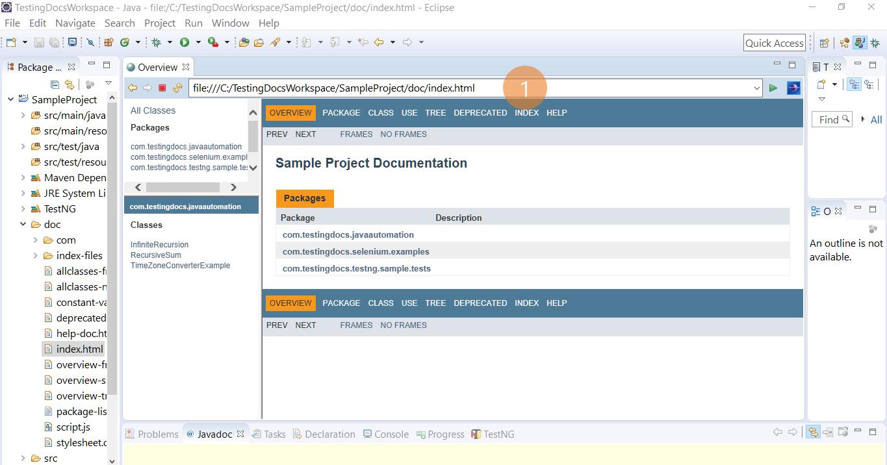This screenshot has width=887, height=465.
Task: Close the Overview editor tab
Action: [186, 67]
